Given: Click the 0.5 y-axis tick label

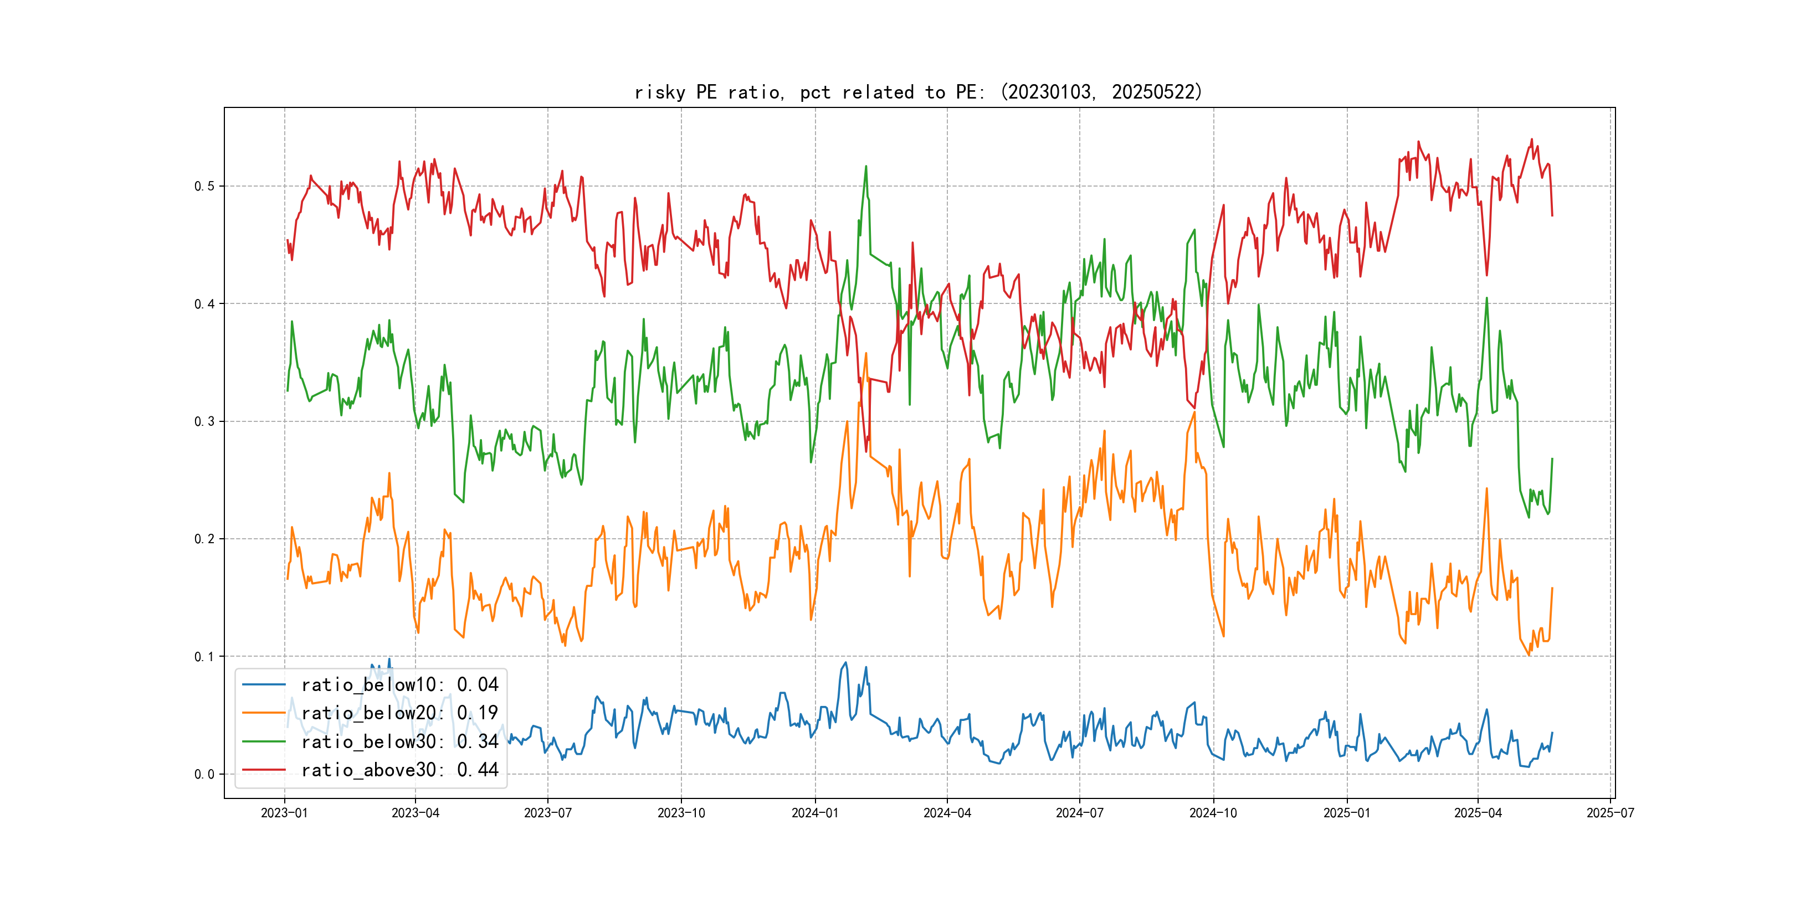Looking at the screenshot, I should (204, 186).
